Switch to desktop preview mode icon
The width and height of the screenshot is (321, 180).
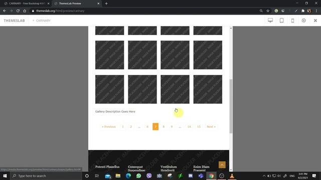[270, 20]
